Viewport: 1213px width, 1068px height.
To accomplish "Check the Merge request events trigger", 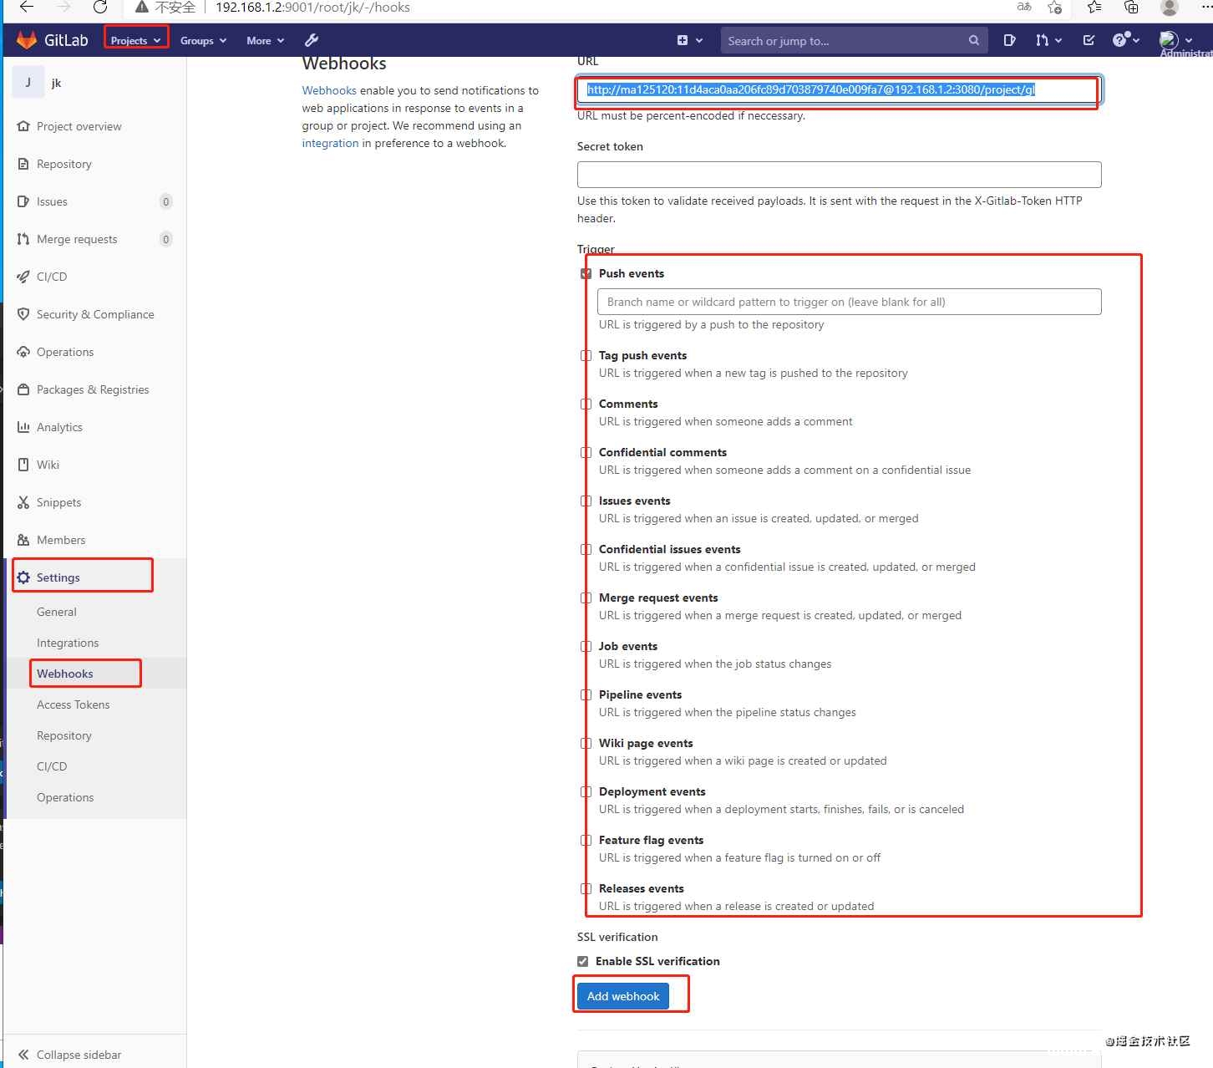I will coord(584,598).
